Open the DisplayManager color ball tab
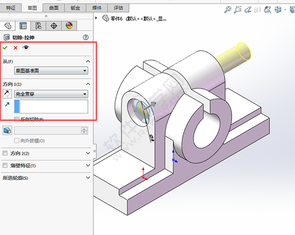 69,26
